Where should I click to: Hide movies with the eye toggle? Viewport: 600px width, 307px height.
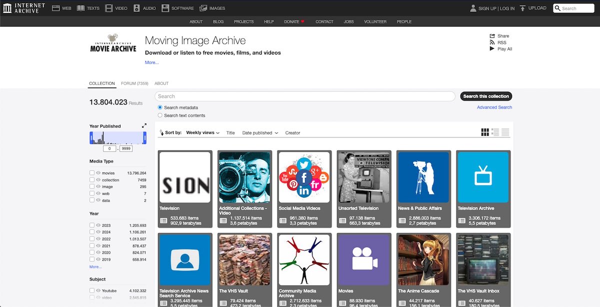(x=98, y=173)
